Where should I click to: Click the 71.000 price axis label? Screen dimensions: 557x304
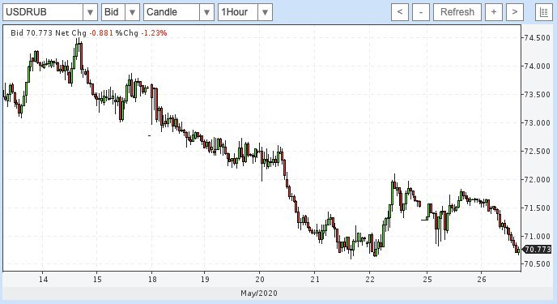537,237
